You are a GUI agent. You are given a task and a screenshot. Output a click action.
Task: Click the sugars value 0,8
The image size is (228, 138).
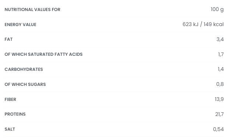click(220, 84)
